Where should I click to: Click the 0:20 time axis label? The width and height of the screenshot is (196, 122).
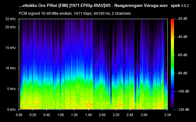tap(33, 115)
